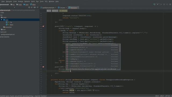Image resolution: width=172 pixels, height=97 pixels.
Task: Click the Route lambda editor breadcrumb
Action: click(x=63, y=11)
